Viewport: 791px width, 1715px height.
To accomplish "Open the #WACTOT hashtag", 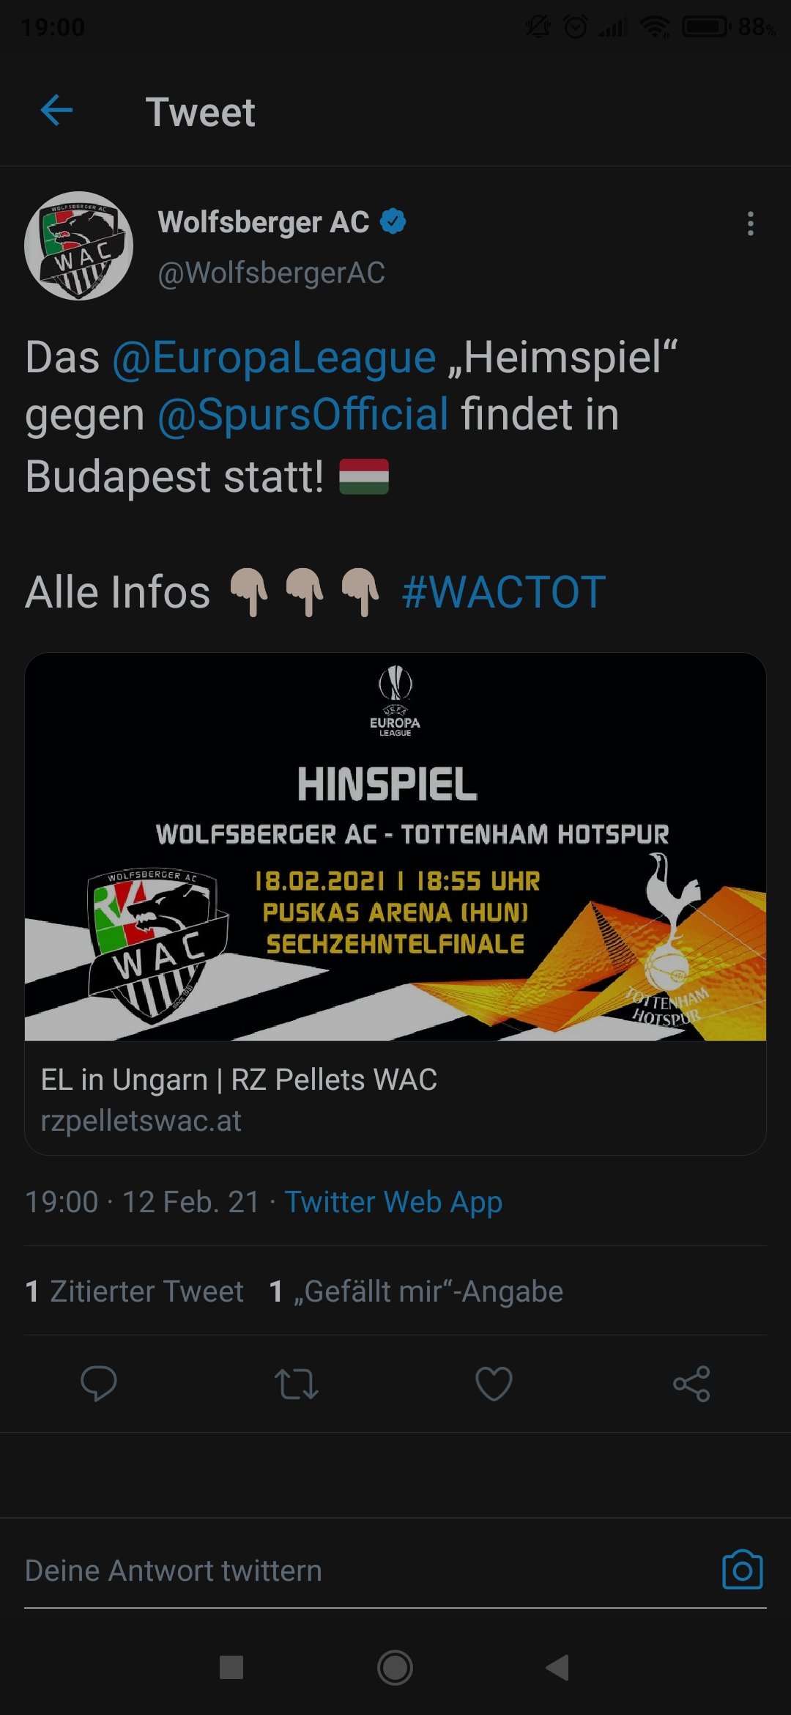I will (x=504, y=592).
